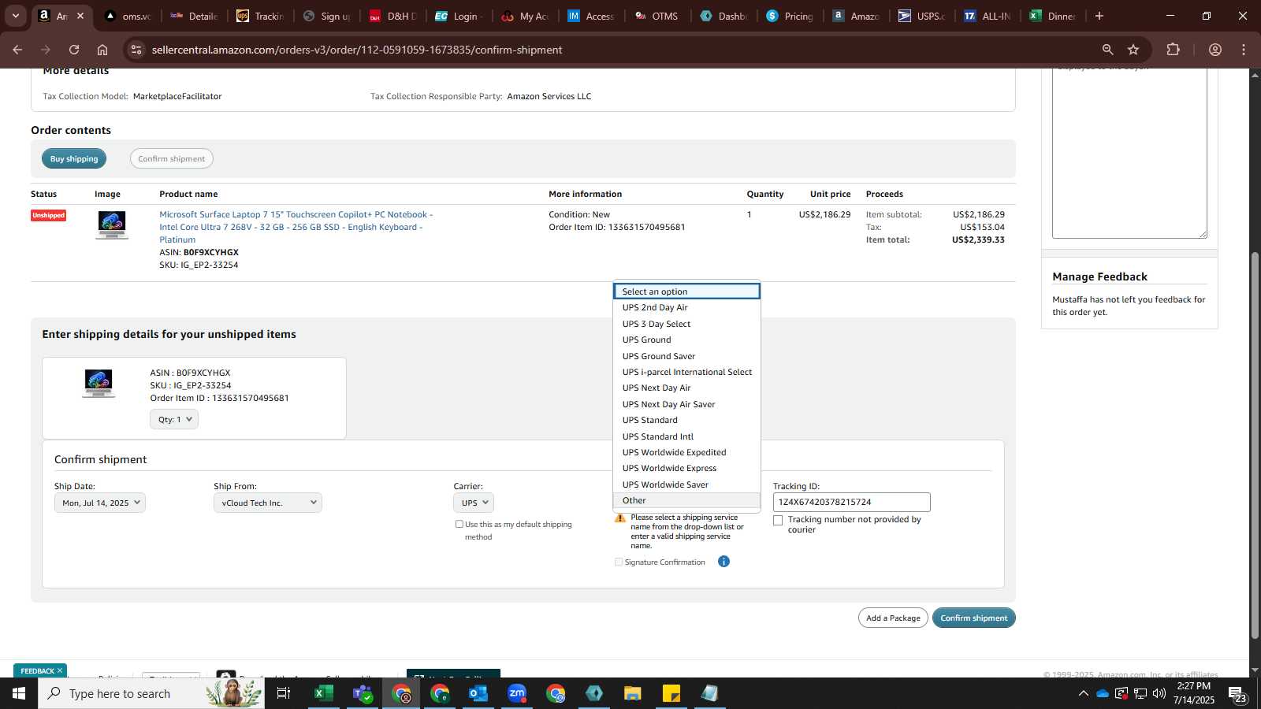Choose UPS Next Day Air option
The image size is (1261, 709).
pyautogui.click(x=686, y=388)
